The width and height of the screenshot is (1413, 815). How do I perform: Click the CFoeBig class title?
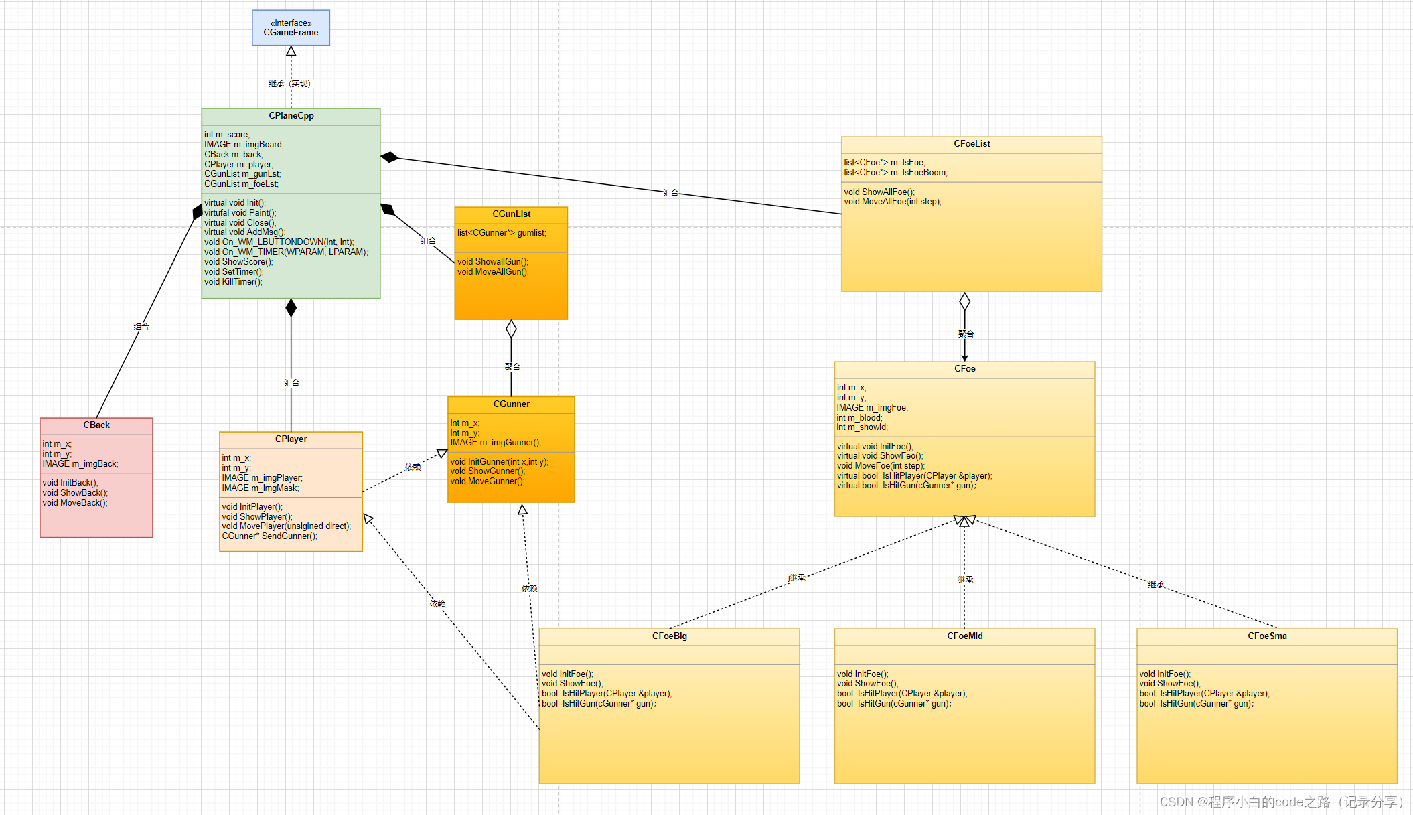pyautogui.click(x=669, y=636)
